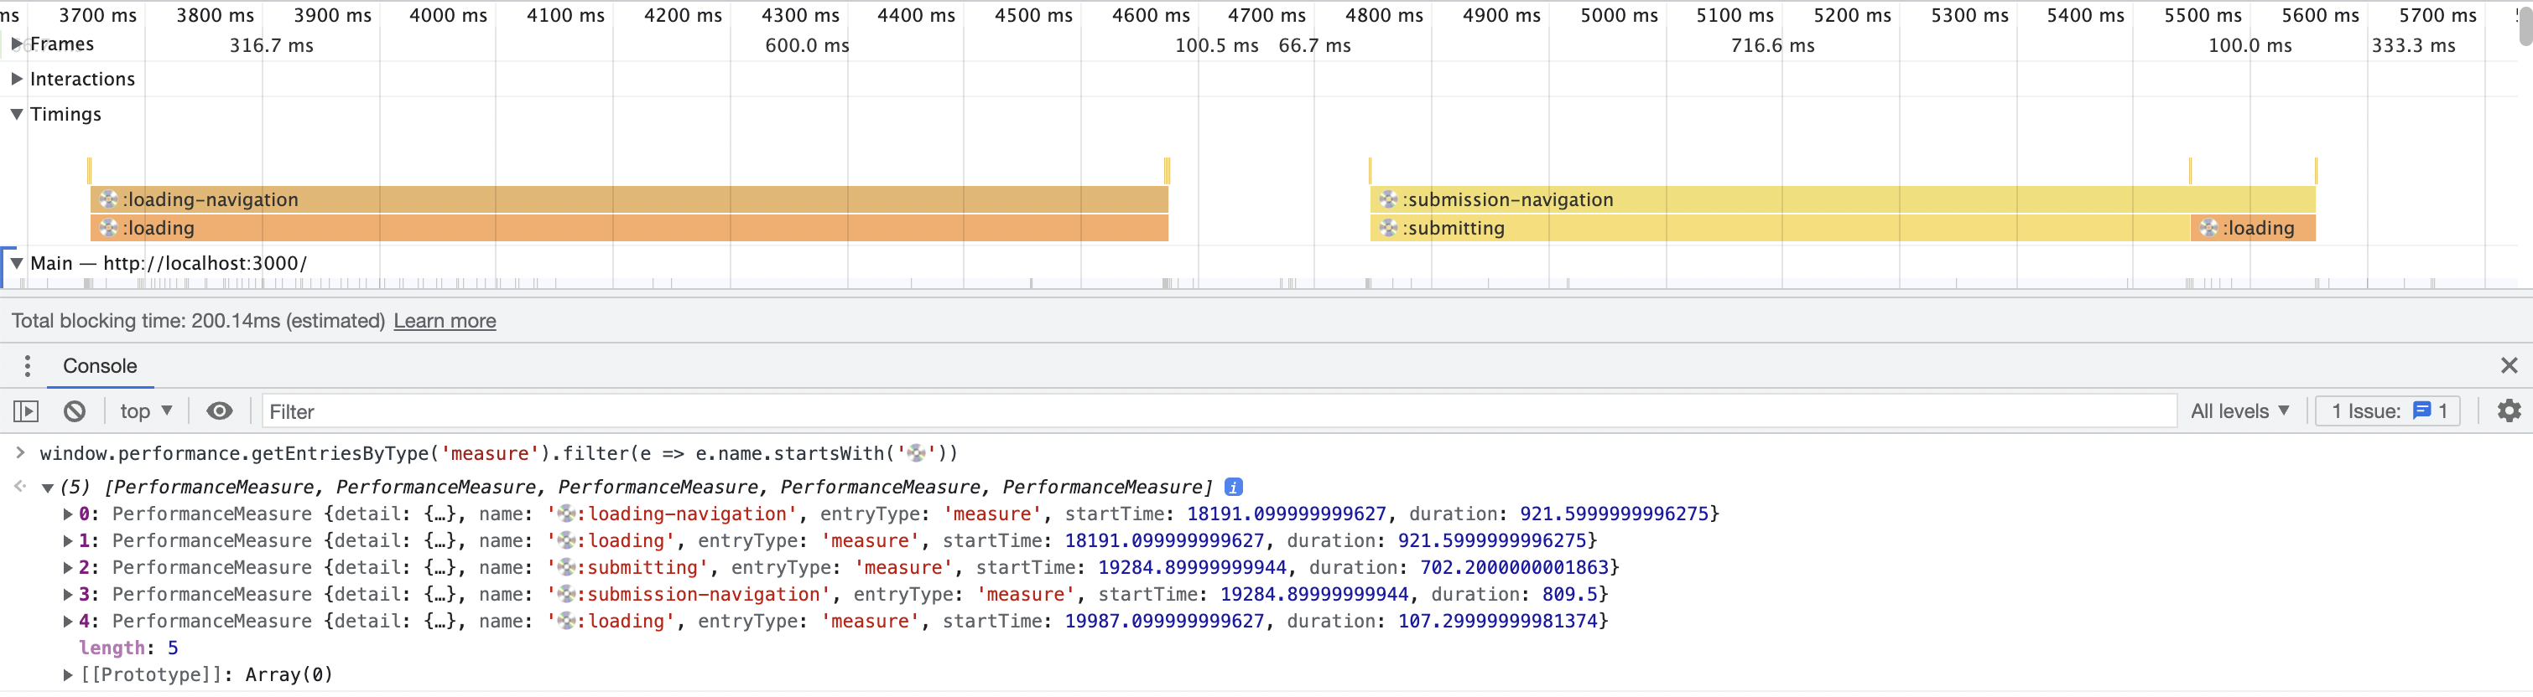Viewport: 2533px width, 697px height.
Task: Open the top JavaScript context dropdown
Action: (146, 411)
